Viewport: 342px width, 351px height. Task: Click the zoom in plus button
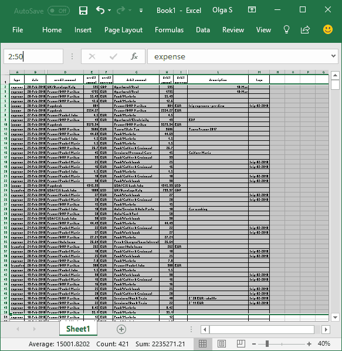pyautogui.click(x=309, y=344)
